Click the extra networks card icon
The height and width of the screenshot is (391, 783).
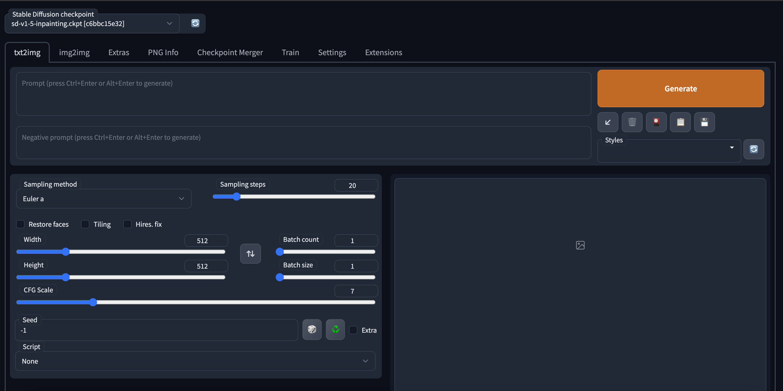tap(656, 122)
